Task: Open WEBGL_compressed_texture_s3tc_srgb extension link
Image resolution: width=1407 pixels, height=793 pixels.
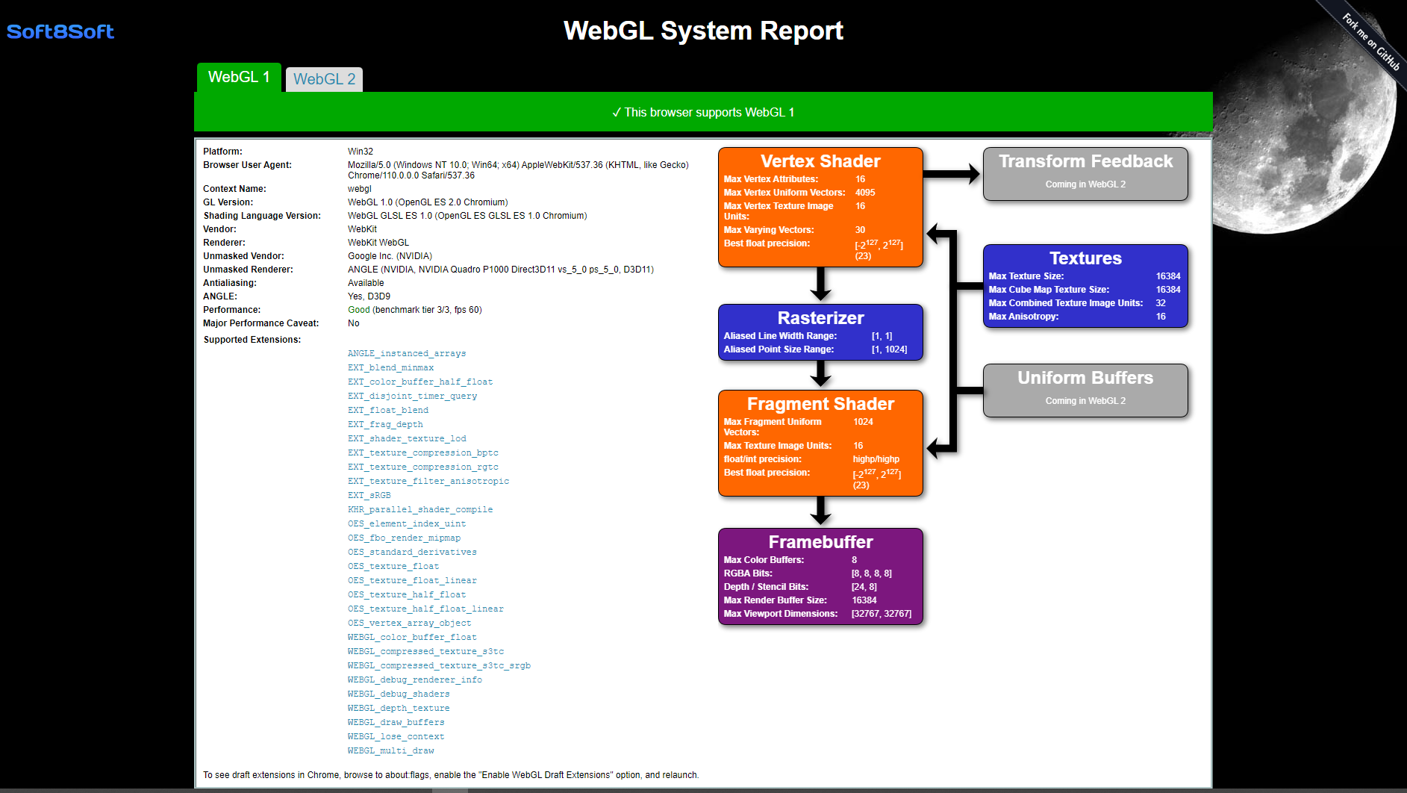Action: click(439, 665)
